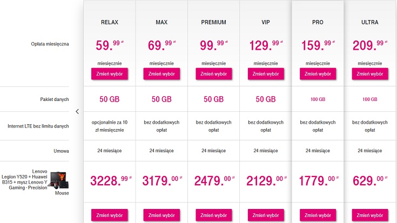Screen dimensions: 397x223
Task: Select the PRO plan column header
Action: pos(318,23)
